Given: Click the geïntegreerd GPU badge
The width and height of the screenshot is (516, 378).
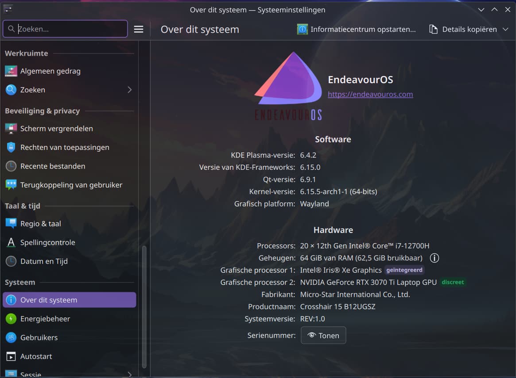Looking at the screenshot, I should pos(404,270).
